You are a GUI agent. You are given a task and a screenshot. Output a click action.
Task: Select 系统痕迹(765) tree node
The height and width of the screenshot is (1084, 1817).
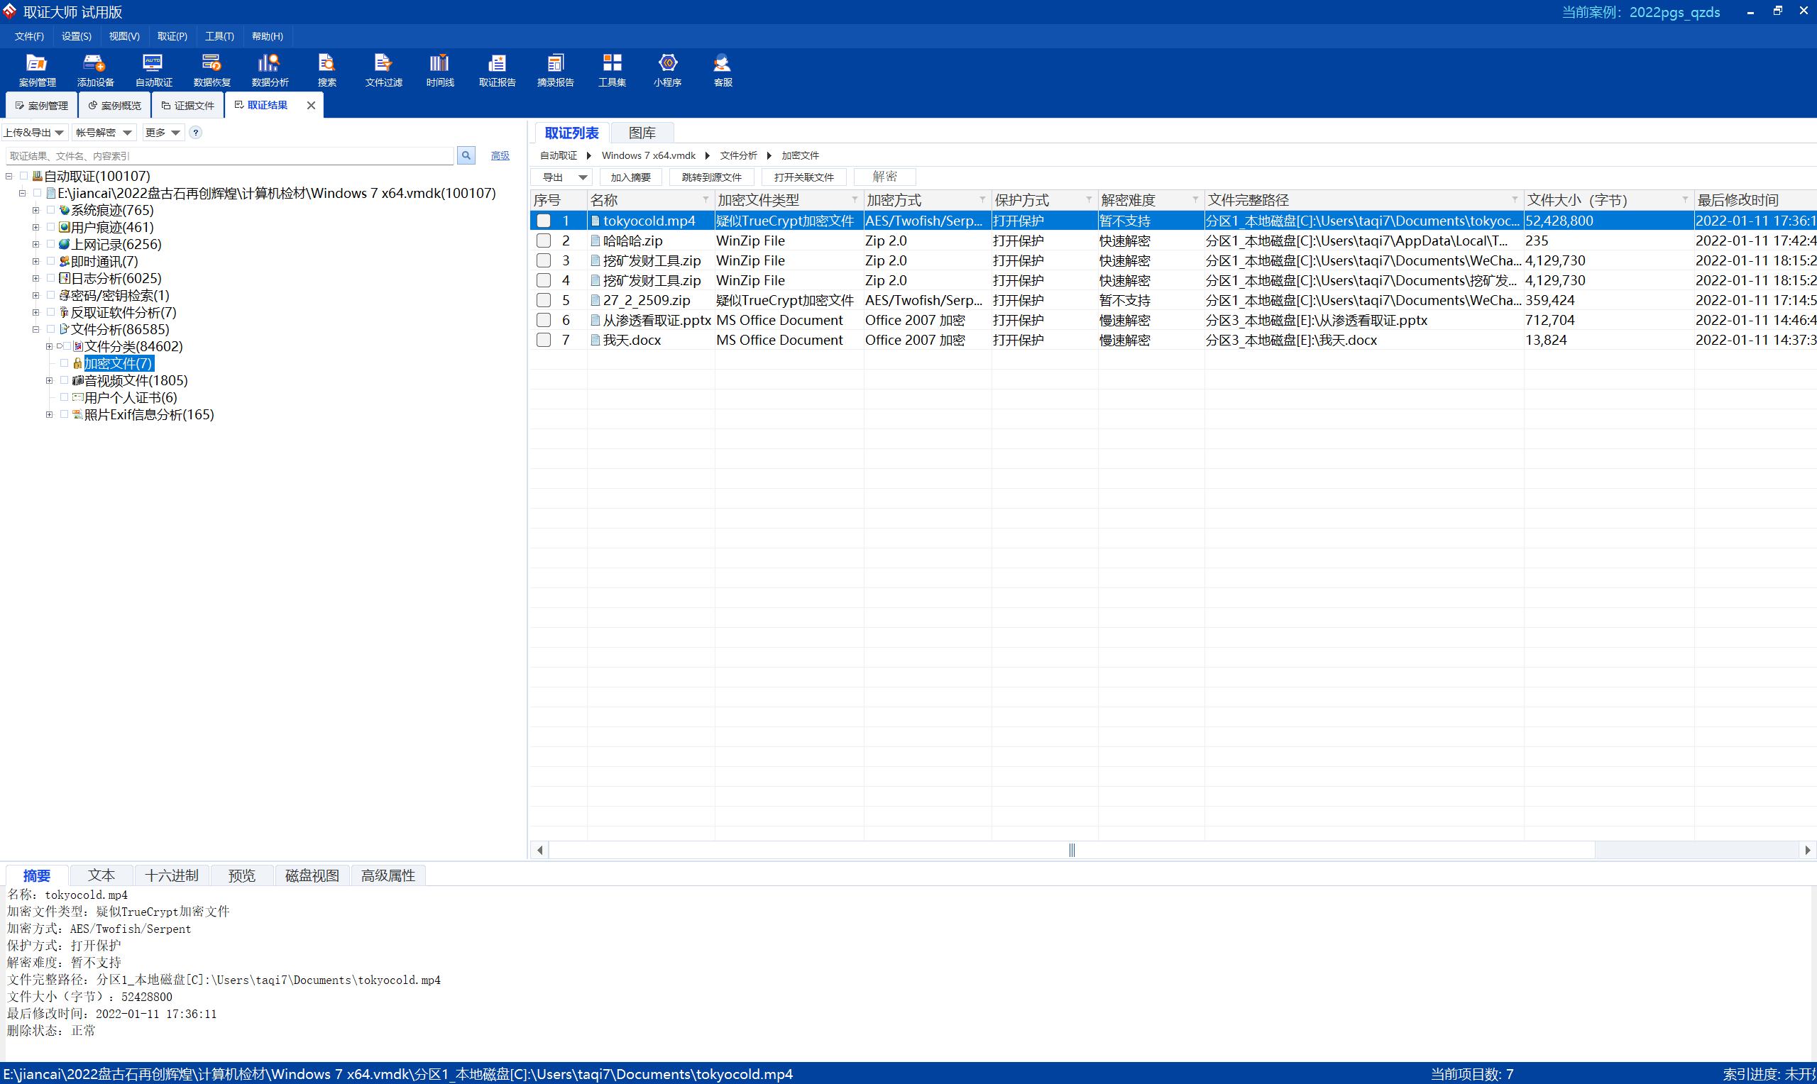click(x=111, y=211)
